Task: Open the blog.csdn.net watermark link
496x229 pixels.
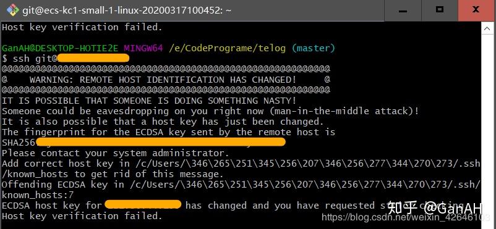Action: 406,217
